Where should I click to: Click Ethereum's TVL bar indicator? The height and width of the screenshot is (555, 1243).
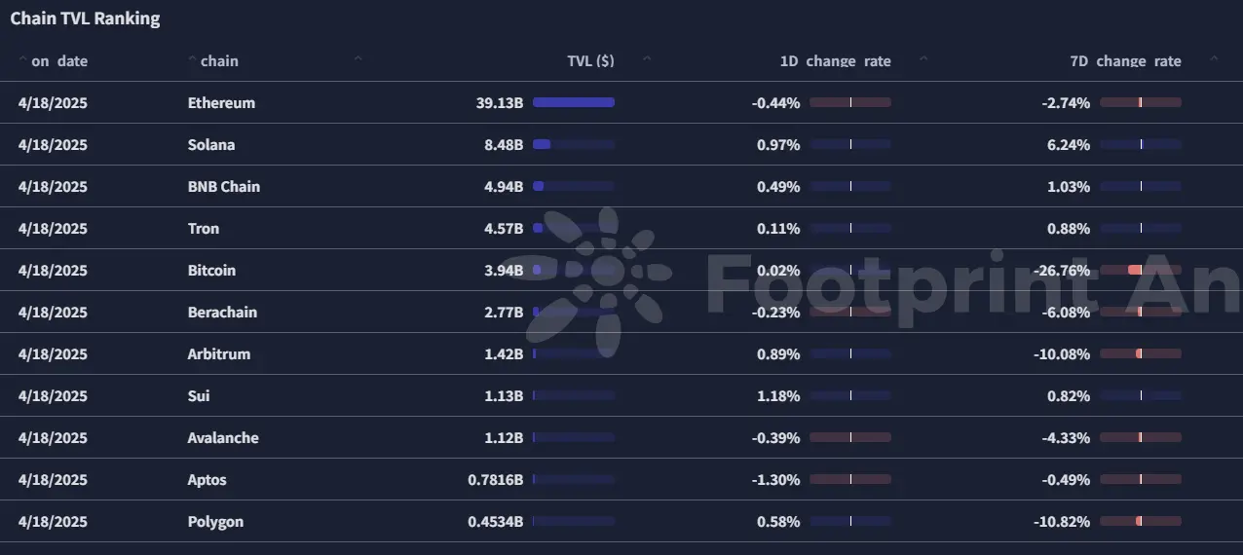[574, 102]
